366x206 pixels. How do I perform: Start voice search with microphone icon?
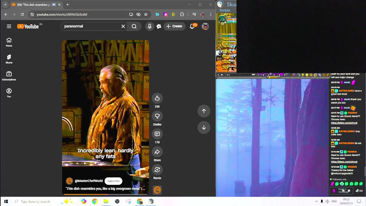click(x=150, y=26)
